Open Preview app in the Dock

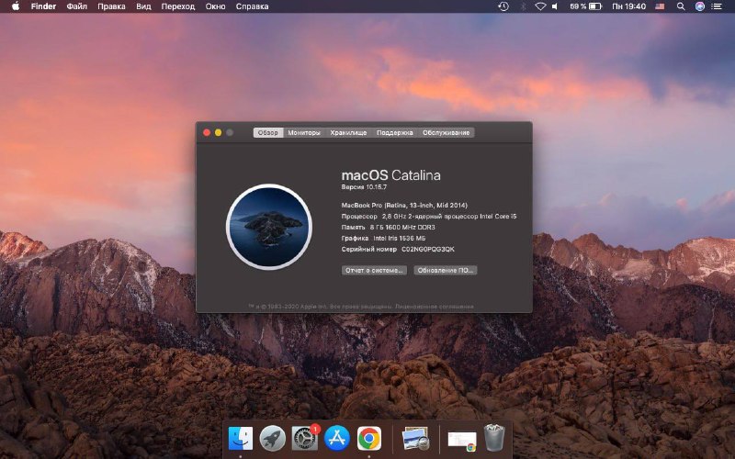tap(415, 439)
